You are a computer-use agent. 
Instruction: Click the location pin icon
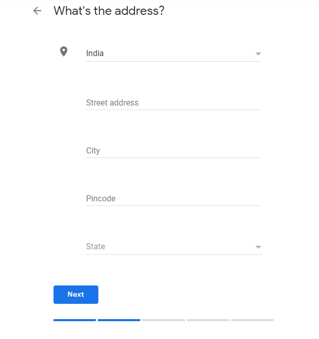tap(64, 51)
